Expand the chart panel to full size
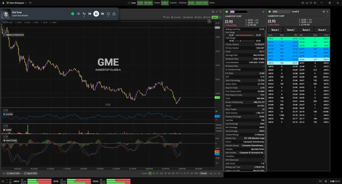The width and height of the screenshot is (342, 184). pyautogui.click(x=217, y=12)
